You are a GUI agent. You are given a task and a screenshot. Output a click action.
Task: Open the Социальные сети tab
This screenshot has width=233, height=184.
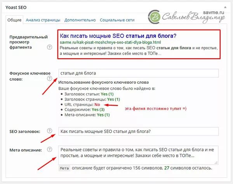click(x=117, y=20)
